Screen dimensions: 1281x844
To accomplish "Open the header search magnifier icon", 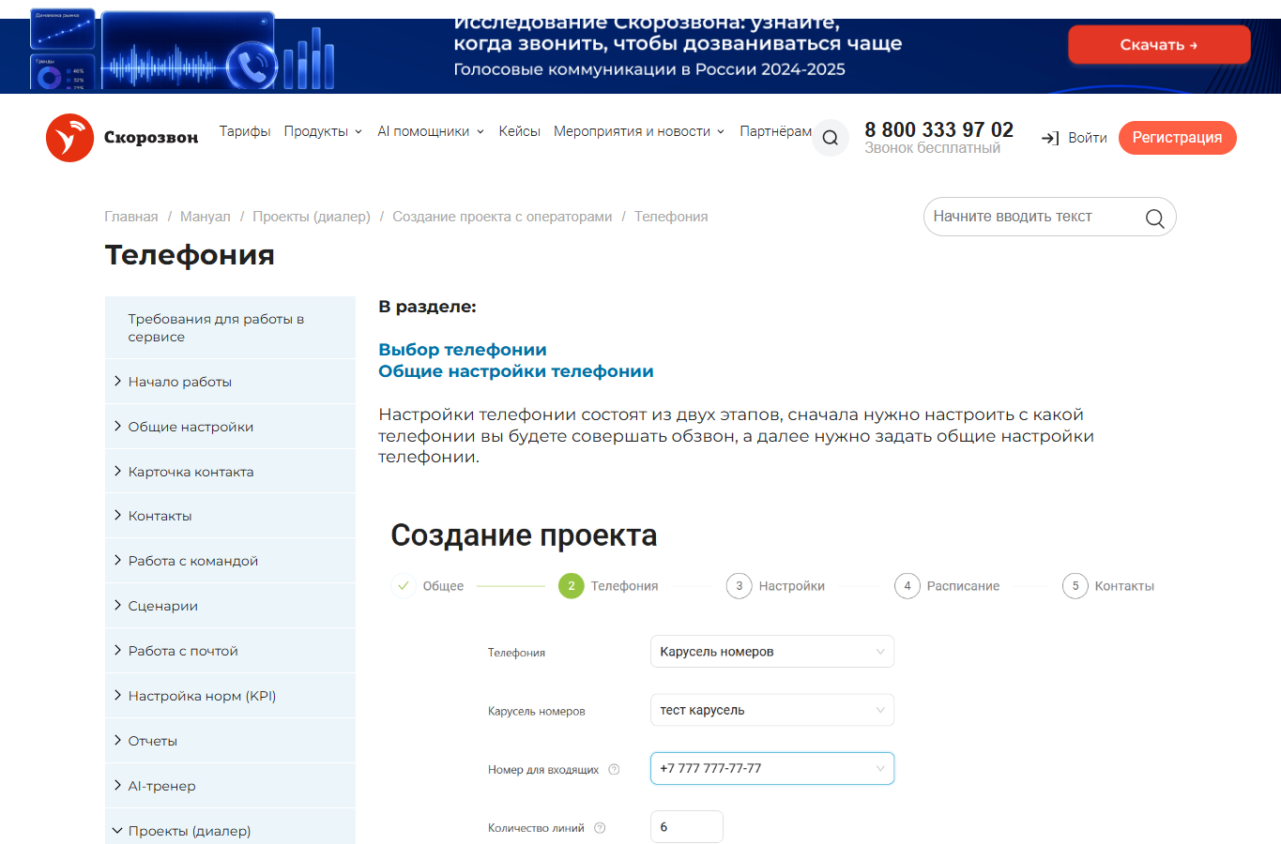I will pyautogui.click(x=831, y=138).
